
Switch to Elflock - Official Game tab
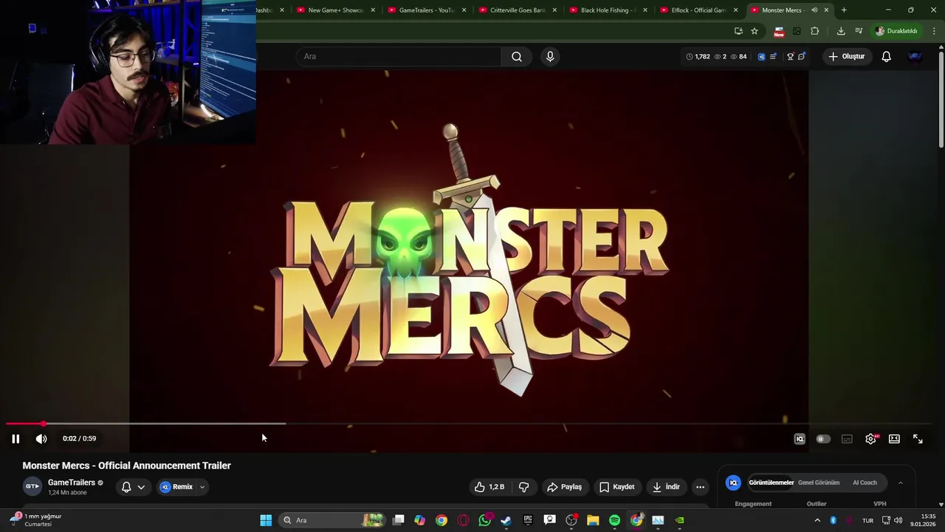coord(700,10)
